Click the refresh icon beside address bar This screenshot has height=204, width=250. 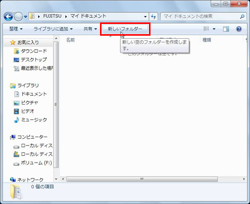(x=154, y=16)
